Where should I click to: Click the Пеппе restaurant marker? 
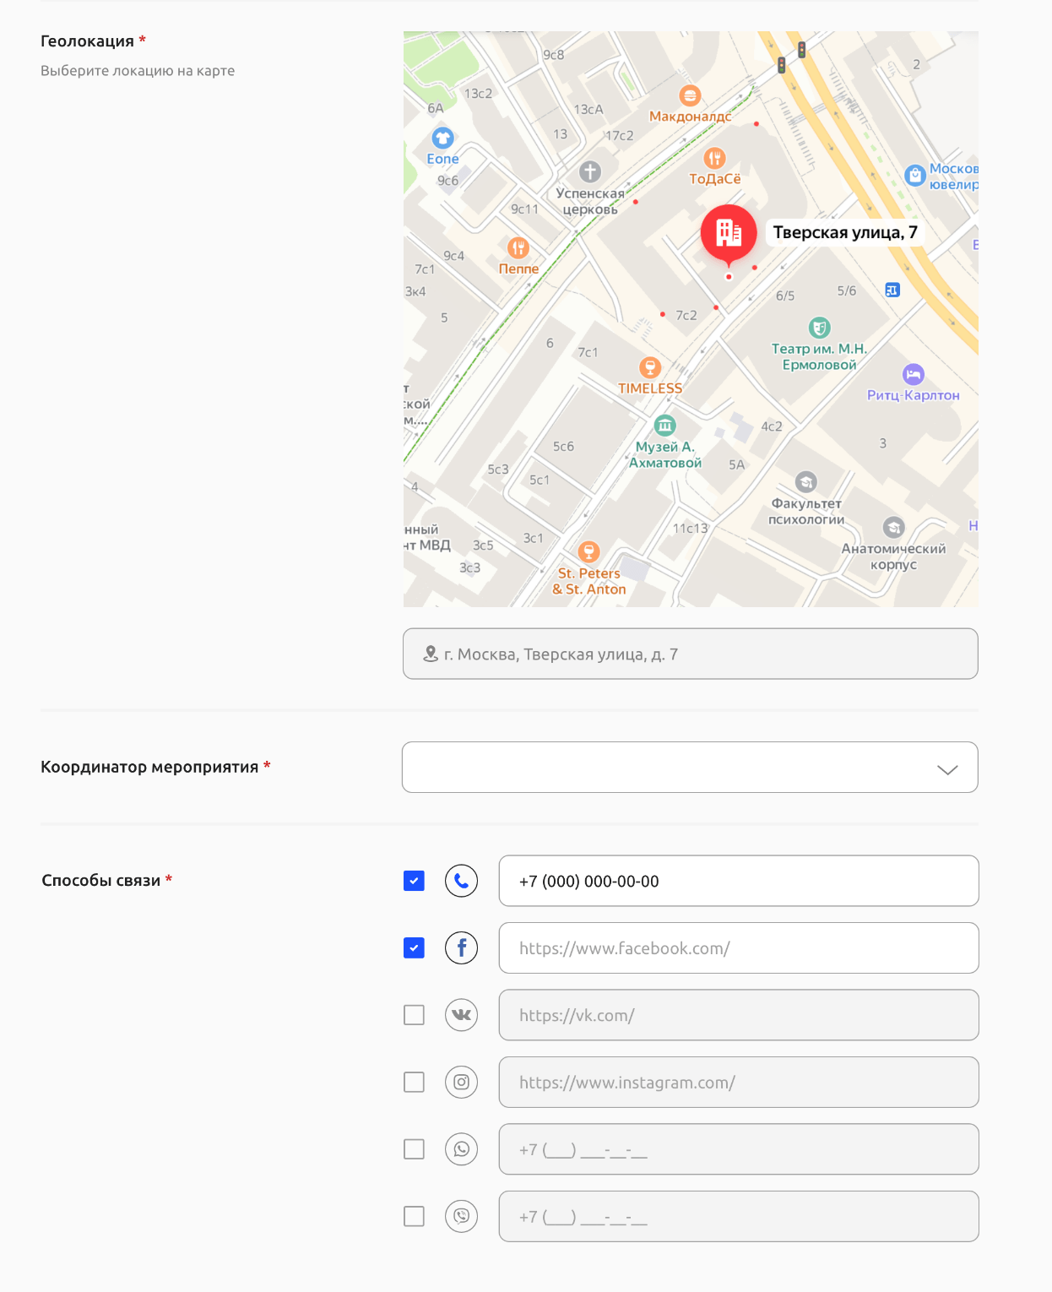[518, 247]
